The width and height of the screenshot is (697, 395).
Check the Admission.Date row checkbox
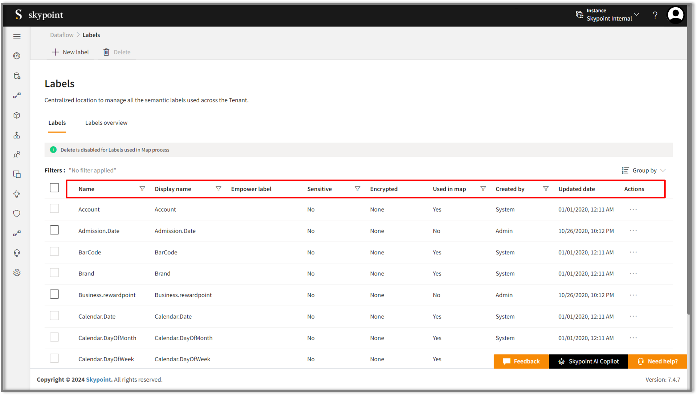point(54,230)
